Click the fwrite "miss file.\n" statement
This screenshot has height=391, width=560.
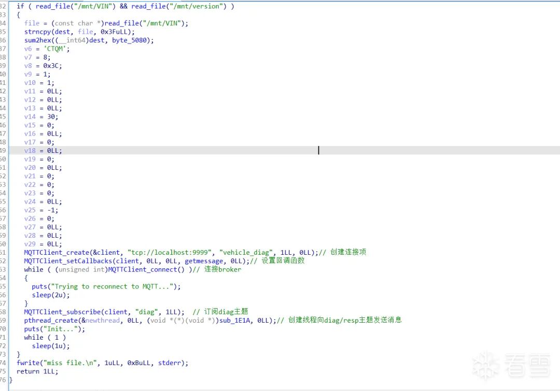tap(102, 363)
